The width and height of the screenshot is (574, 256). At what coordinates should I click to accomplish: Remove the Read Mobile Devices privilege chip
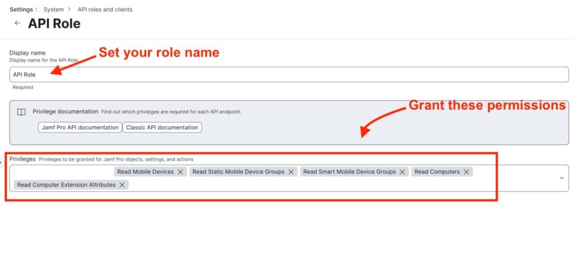180,172
